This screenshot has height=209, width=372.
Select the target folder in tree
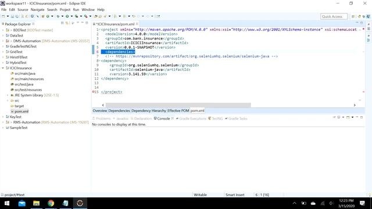click(x=19, y=106)
